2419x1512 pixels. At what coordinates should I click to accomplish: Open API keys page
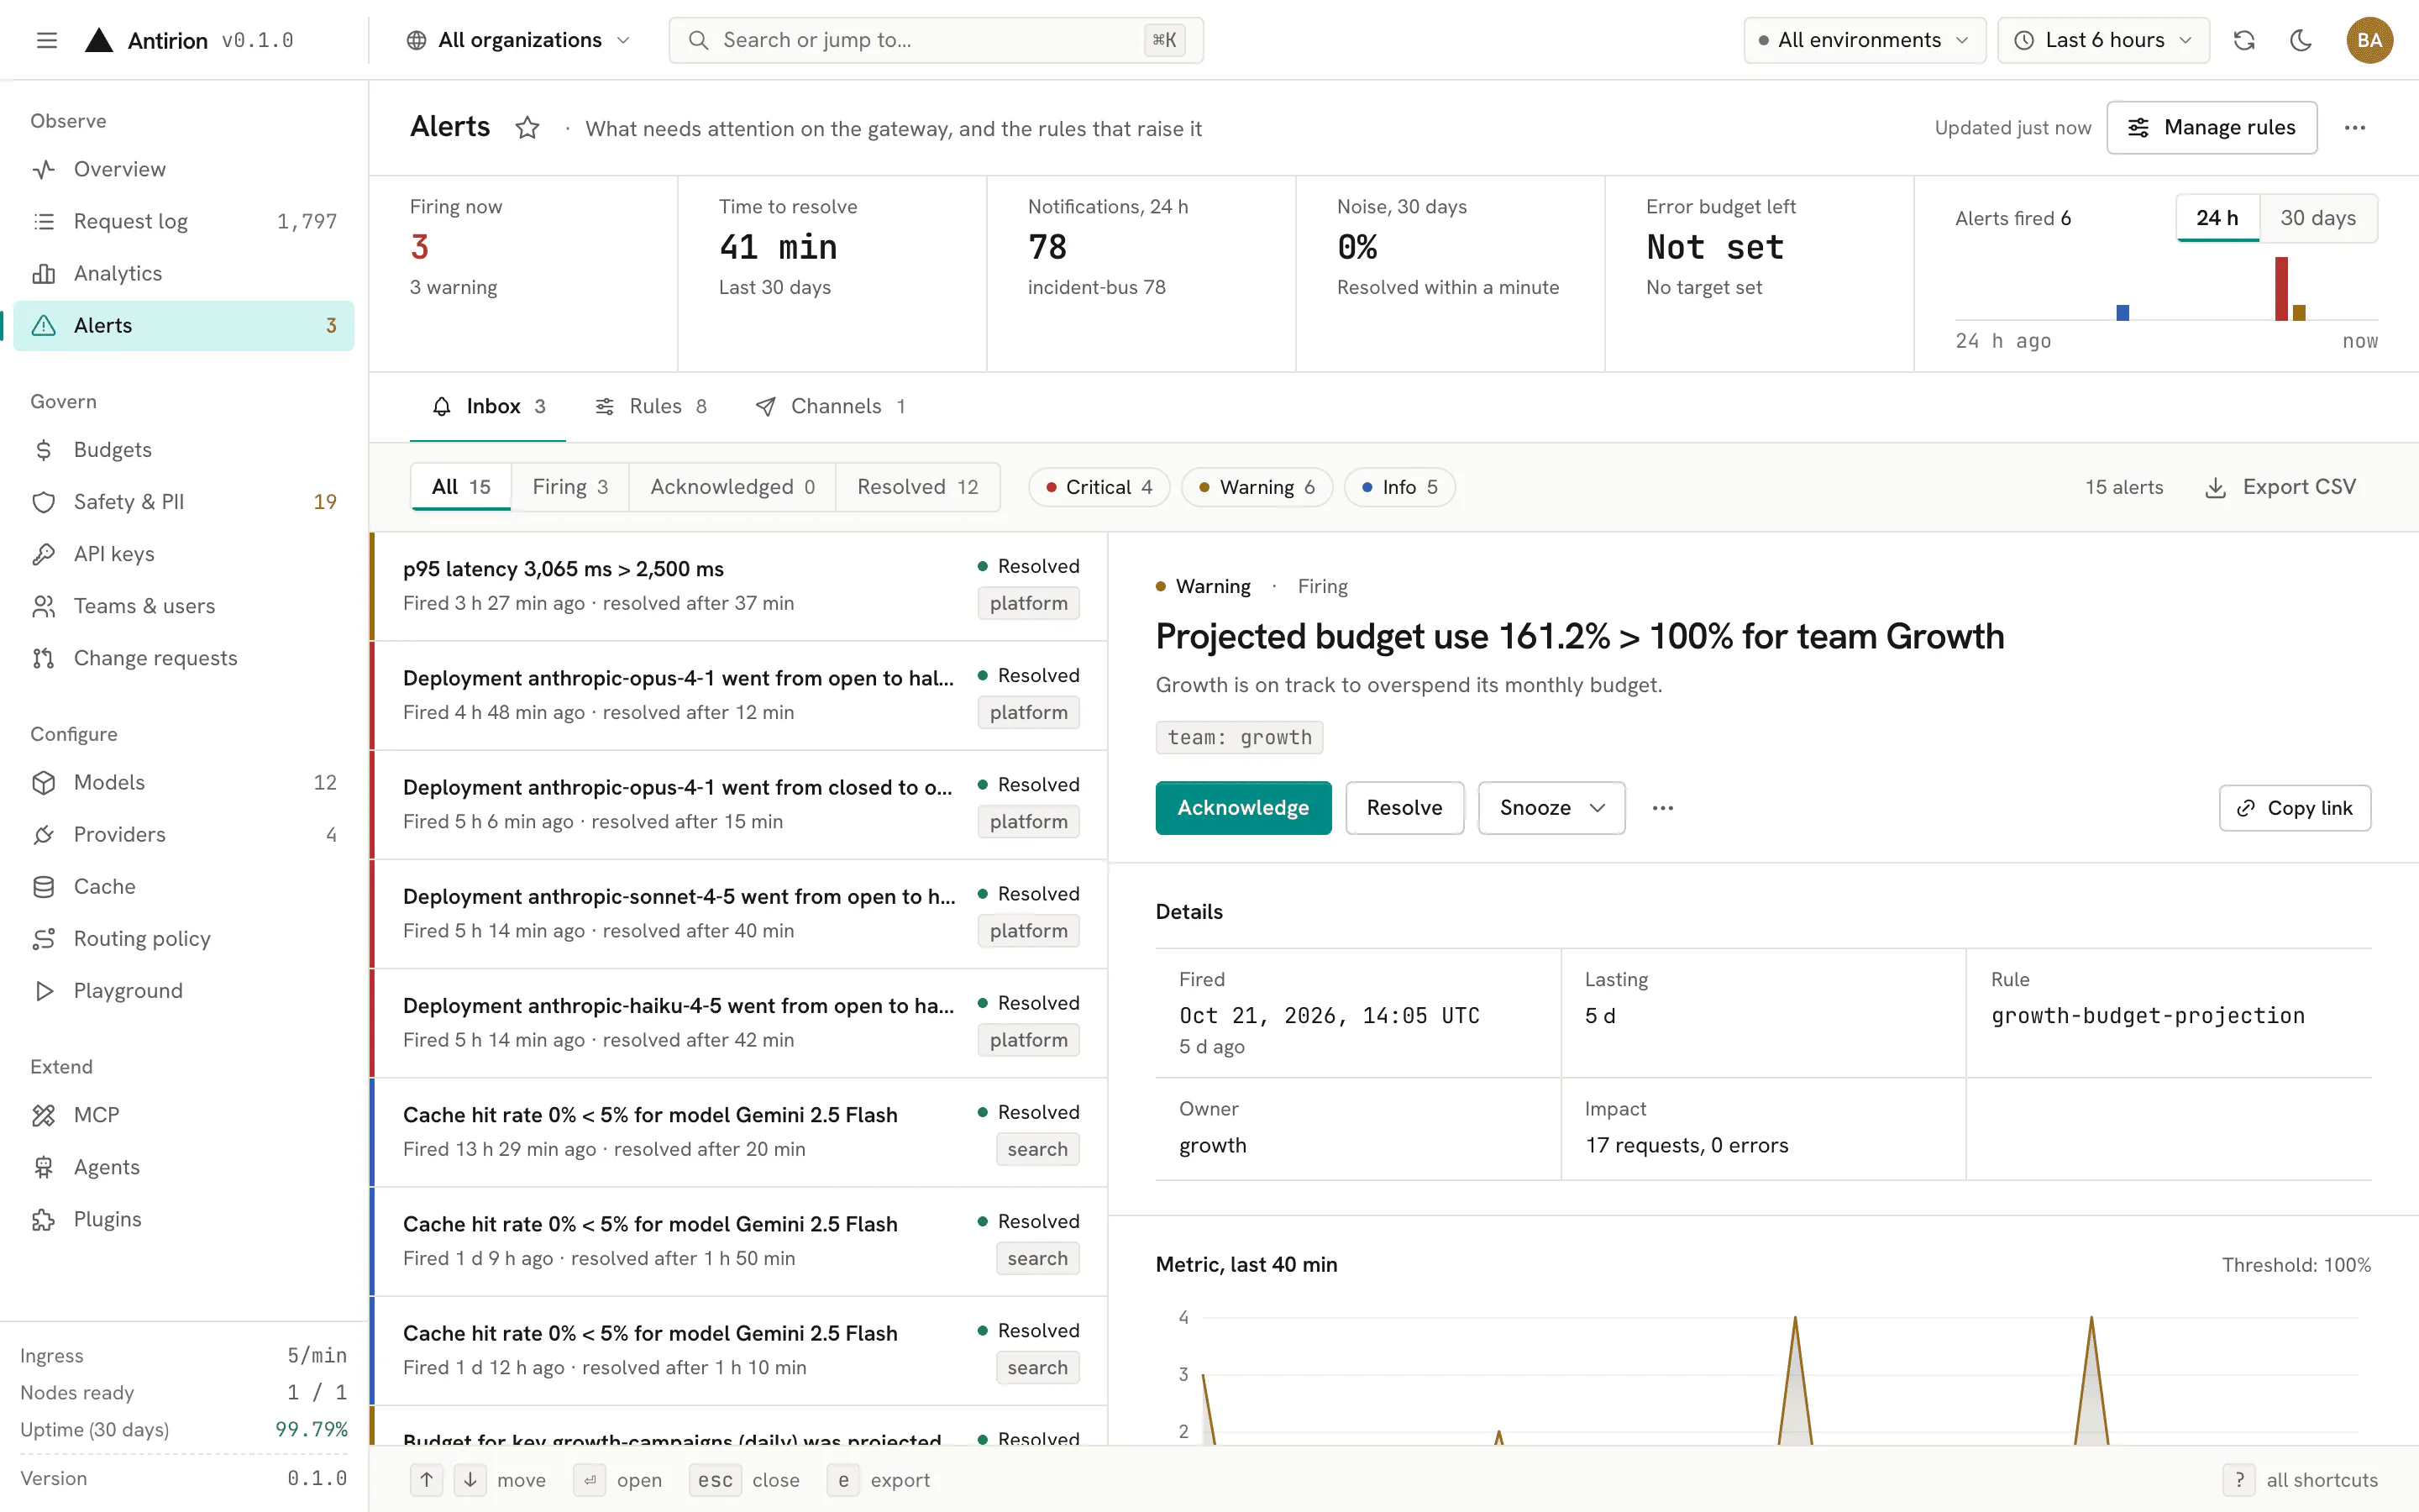click(x=184, y=554)
